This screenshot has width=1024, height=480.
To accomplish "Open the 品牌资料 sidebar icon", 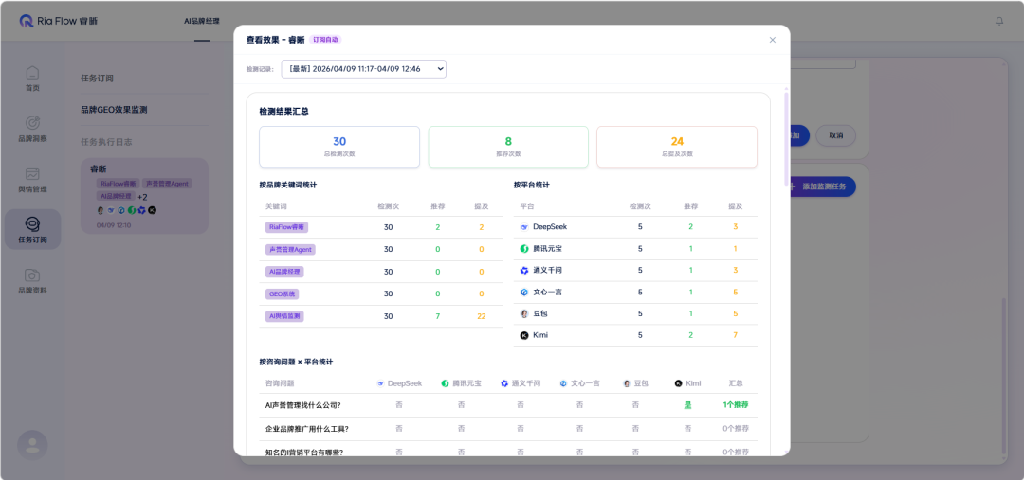I will 32,279.
